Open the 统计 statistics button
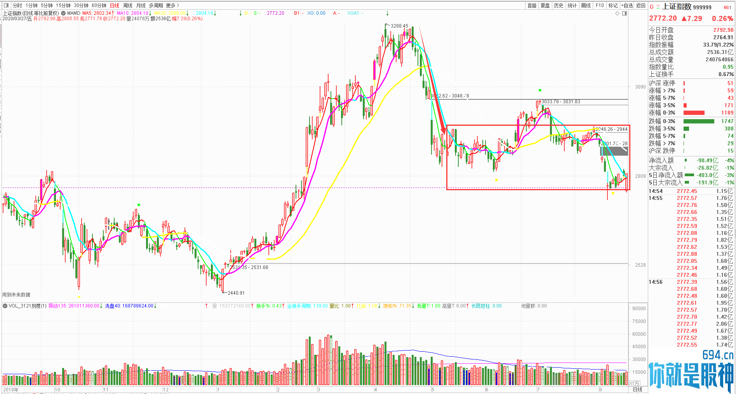This screenshot has height=394, width=736. [x=572, y=5]
